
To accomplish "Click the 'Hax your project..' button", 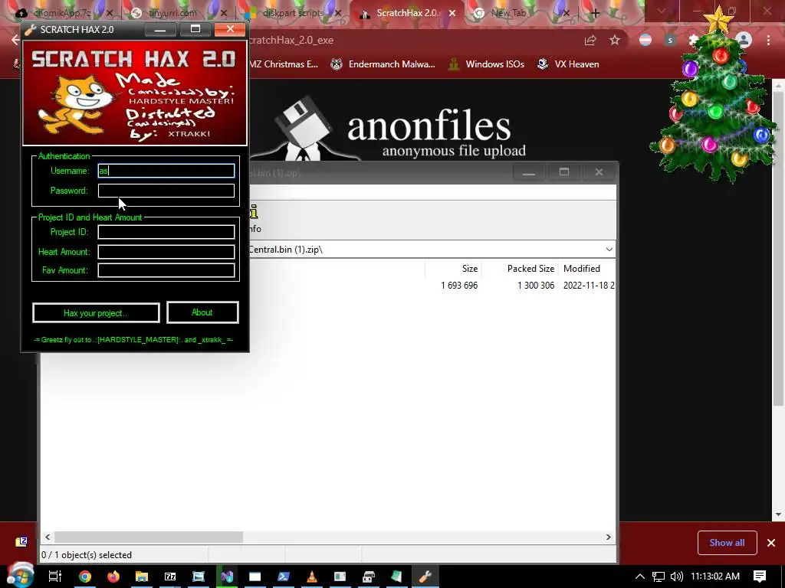I will pyautogui.click(x=96, y=313).
